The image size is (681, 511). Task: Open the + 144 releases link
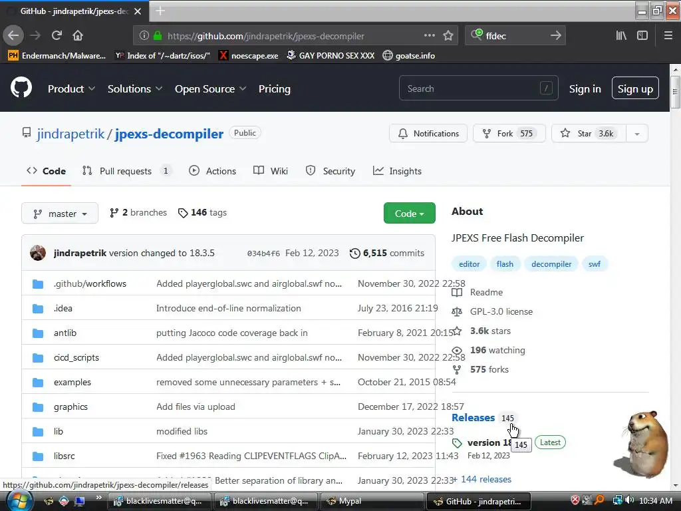pyautogui.click(x=482, y=479)
